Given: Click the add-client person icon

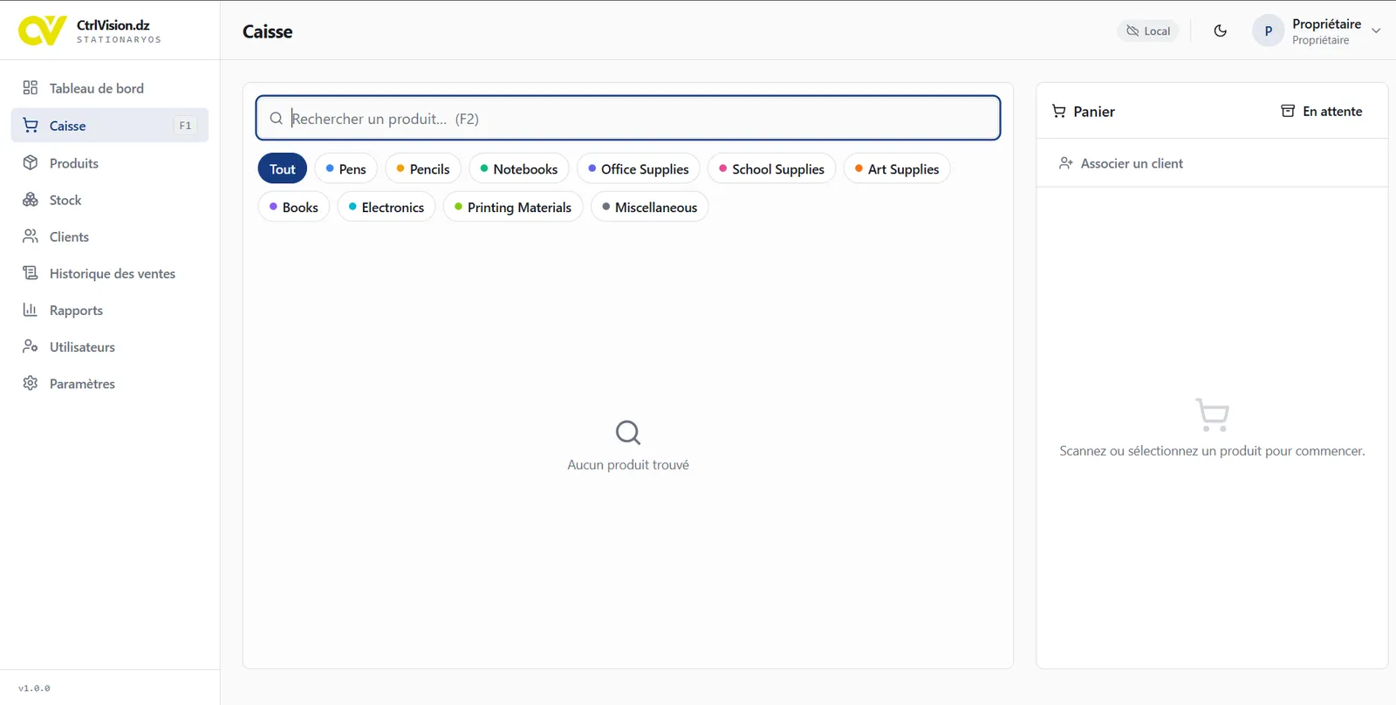Looking at the screenshot, I should pyautogui.click(x=1066, y=163).
